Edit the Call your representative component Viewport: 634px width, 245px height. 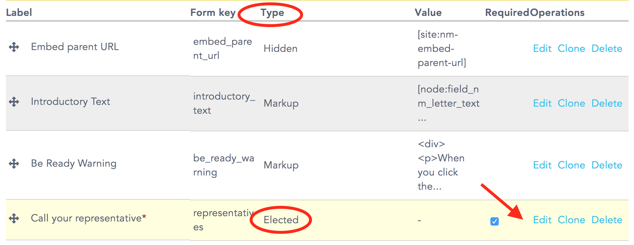[542, 220]
